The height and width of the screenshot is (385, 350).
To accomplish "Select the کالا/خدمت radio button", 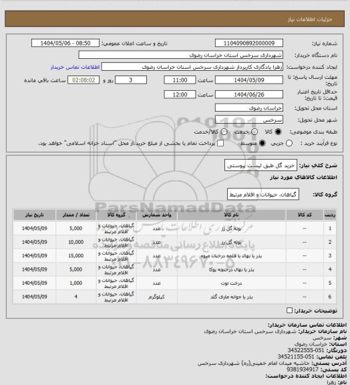I will (x=224, y=132).
